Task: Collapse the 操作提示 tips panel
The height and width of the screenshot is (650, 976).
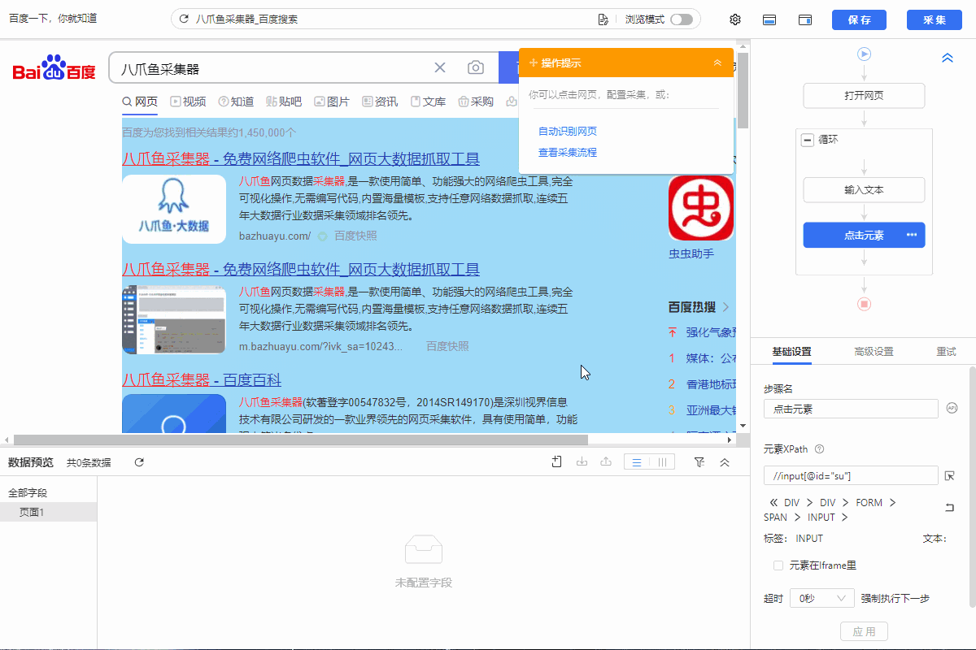Action: pyautogui.click(x=717, y=63)
